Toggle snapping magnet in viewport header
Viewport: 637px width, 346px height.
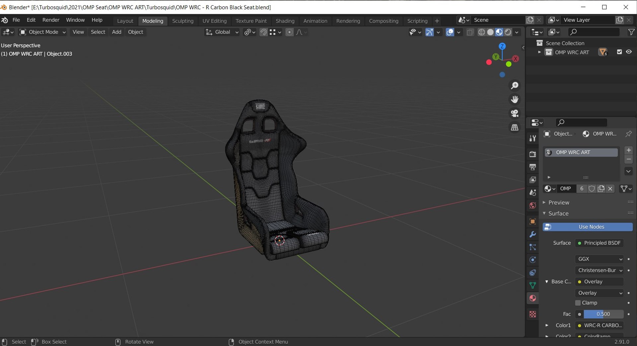pos(263,32)
